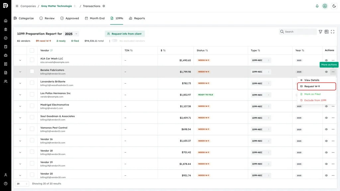Switch to the Review tab
The image size is (340, 191).
(47, 19)
